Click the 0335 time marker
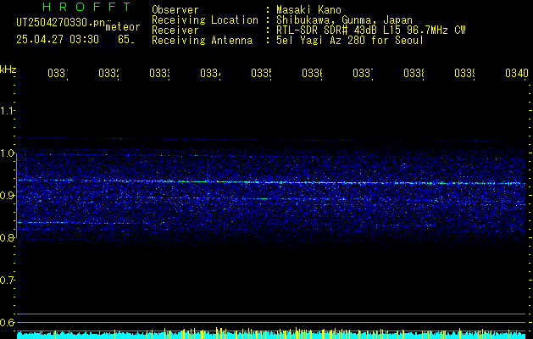The image size is (533, 339). coord(261,73)
